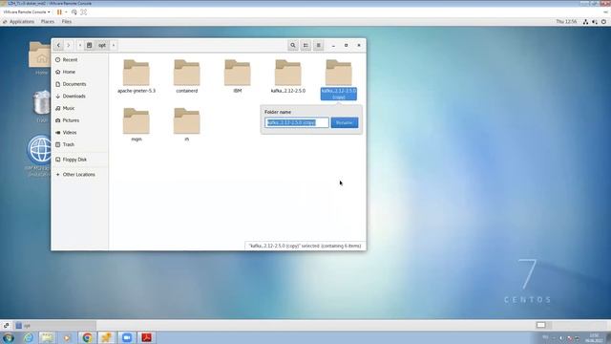The image size is (611, 344).
Task: Open Chrome in Windows taskbar
Action: pyautogui.click(x=87, y=337)
